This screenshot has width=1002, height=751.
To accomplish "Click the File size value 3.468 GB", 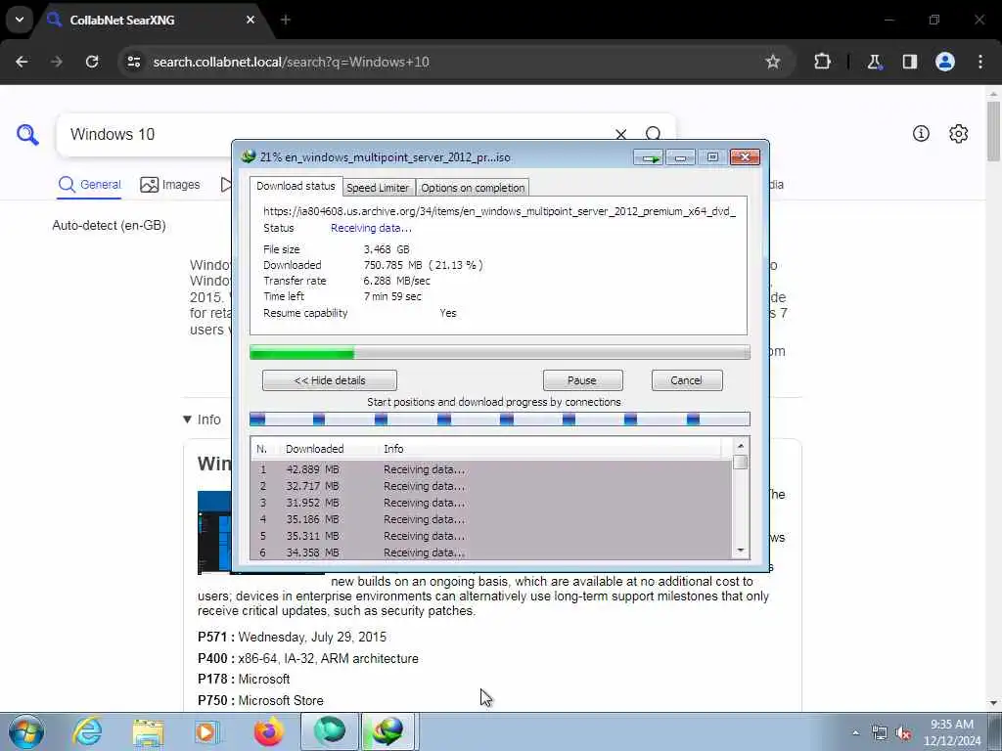I will pos(387,249).
